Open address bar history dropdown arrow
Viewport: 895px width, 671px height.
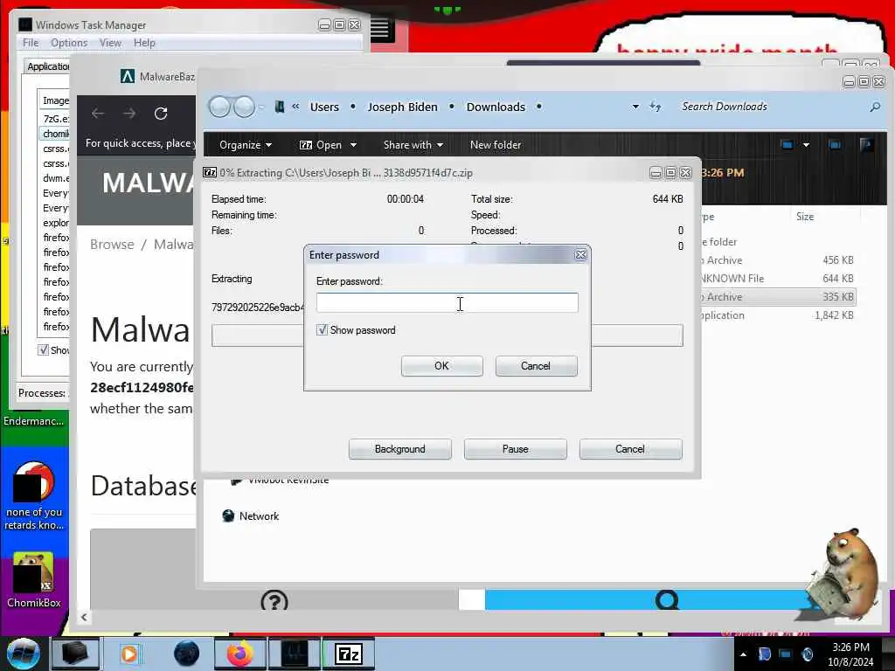[635, 107]
